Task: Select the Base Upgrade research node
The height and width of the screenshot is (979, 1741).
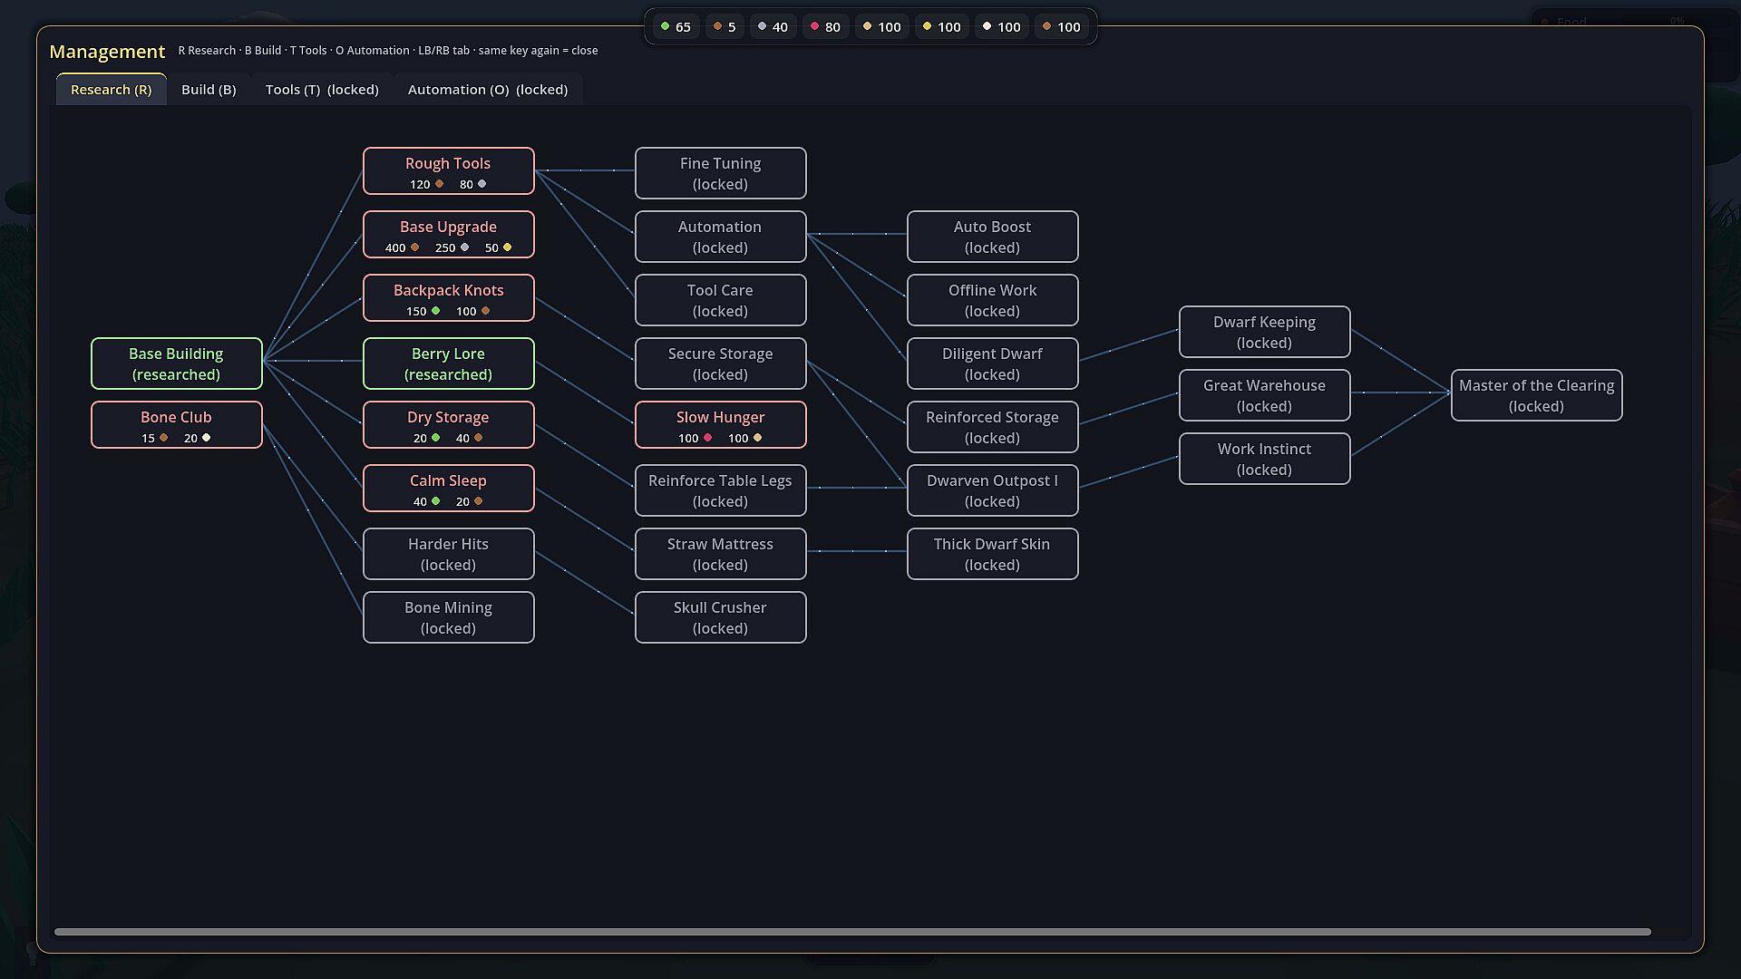Action: coord(449,235)
